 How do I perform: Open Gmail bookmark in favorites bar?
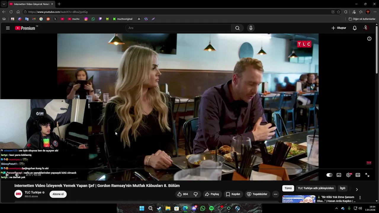point(34,19)
